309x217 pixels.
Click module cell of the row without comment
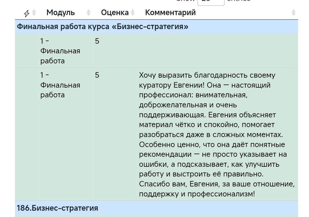pyautogui.click(x=65, y=51)
